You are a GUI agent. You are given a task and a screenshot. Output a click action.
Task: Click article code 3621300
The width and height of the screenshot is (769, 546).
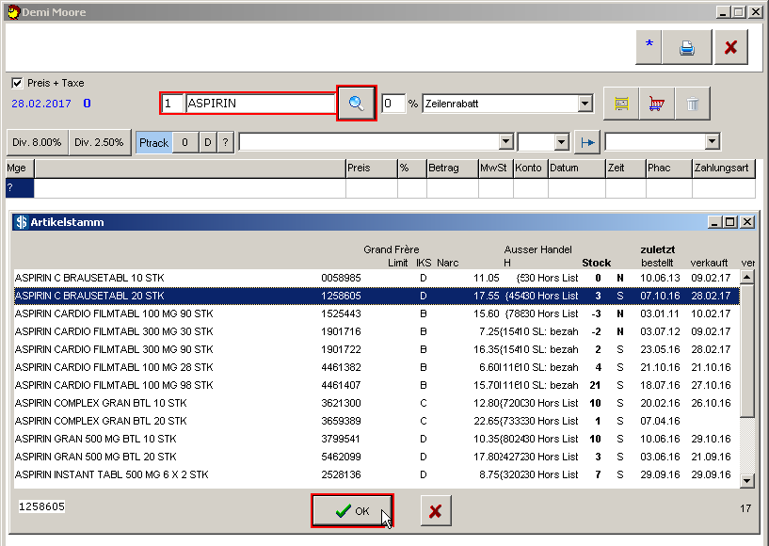tap(341, 403)
